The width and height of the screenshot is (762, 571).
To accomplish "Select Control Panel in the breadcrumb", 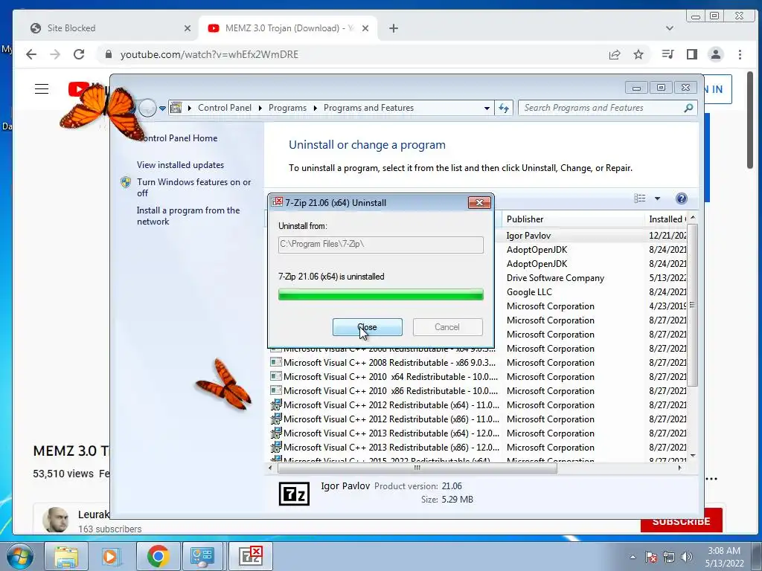I will click(x=225, y=108).
